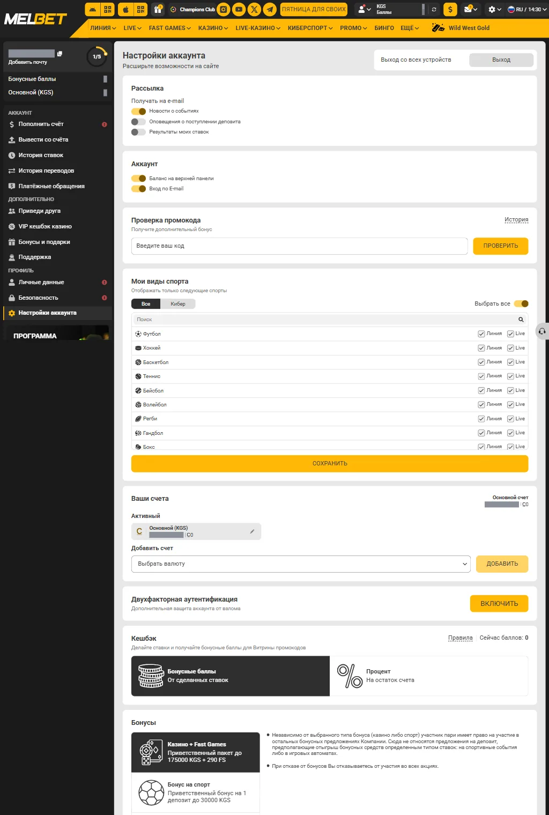
Task: Open the Telegram social icon
Action: (270, 9)
